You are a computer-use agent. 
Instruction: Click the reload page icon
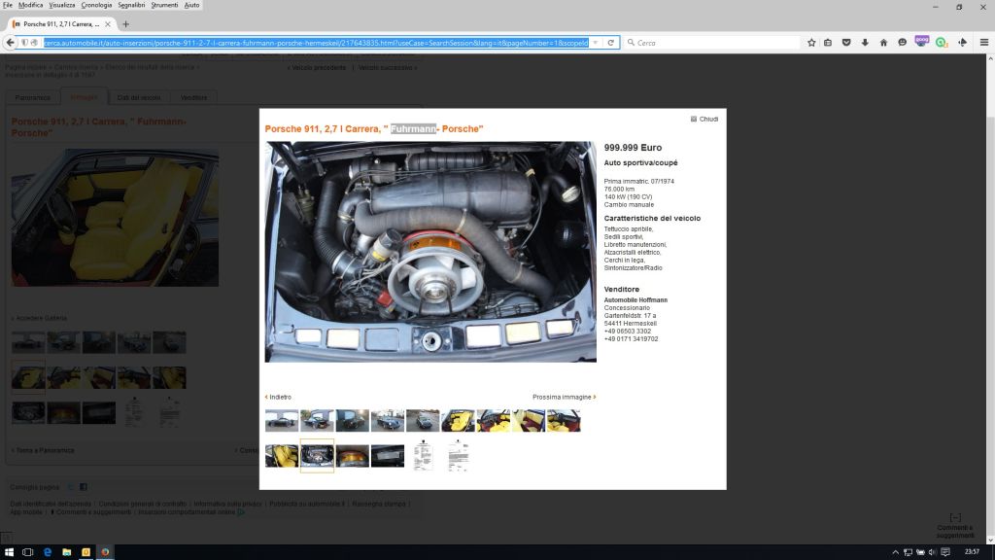pos(610,43)
